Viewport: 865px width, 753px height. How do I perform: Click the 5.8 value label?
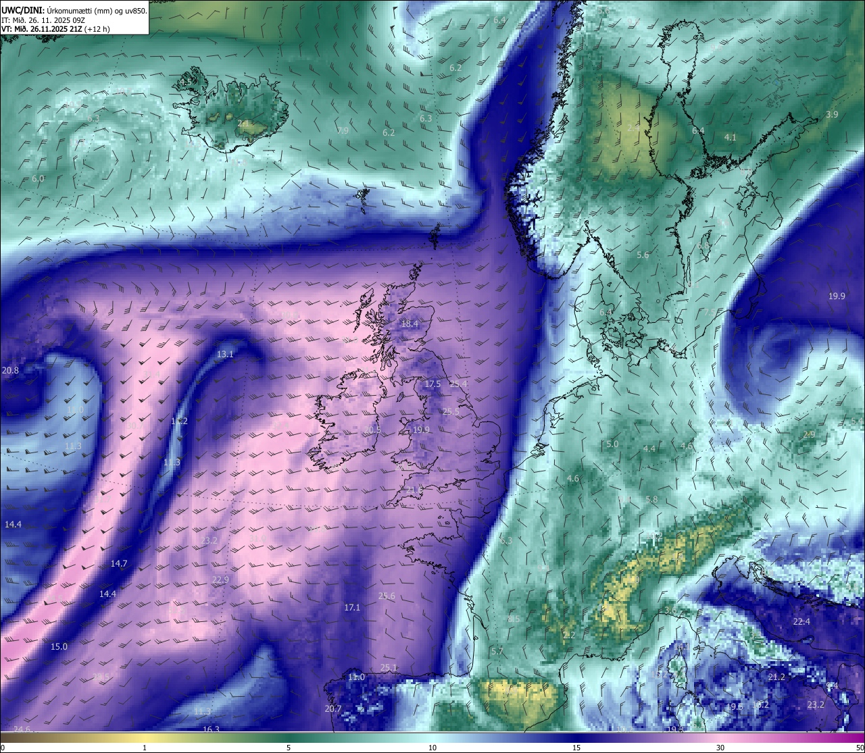click(x=651, y=500)
